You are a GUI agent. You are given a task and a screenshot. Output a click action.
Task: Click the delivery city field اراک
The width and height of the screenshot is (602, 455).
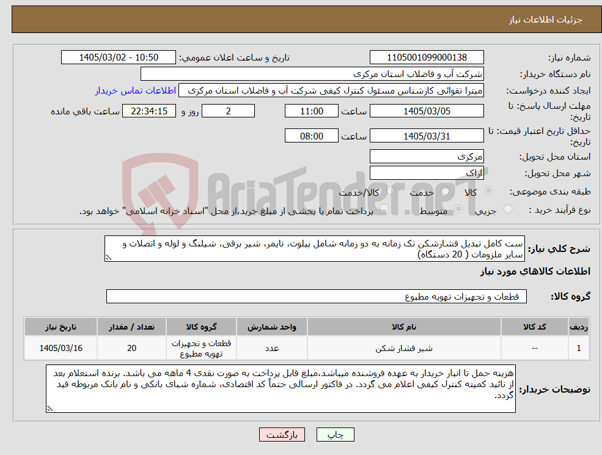427,173
